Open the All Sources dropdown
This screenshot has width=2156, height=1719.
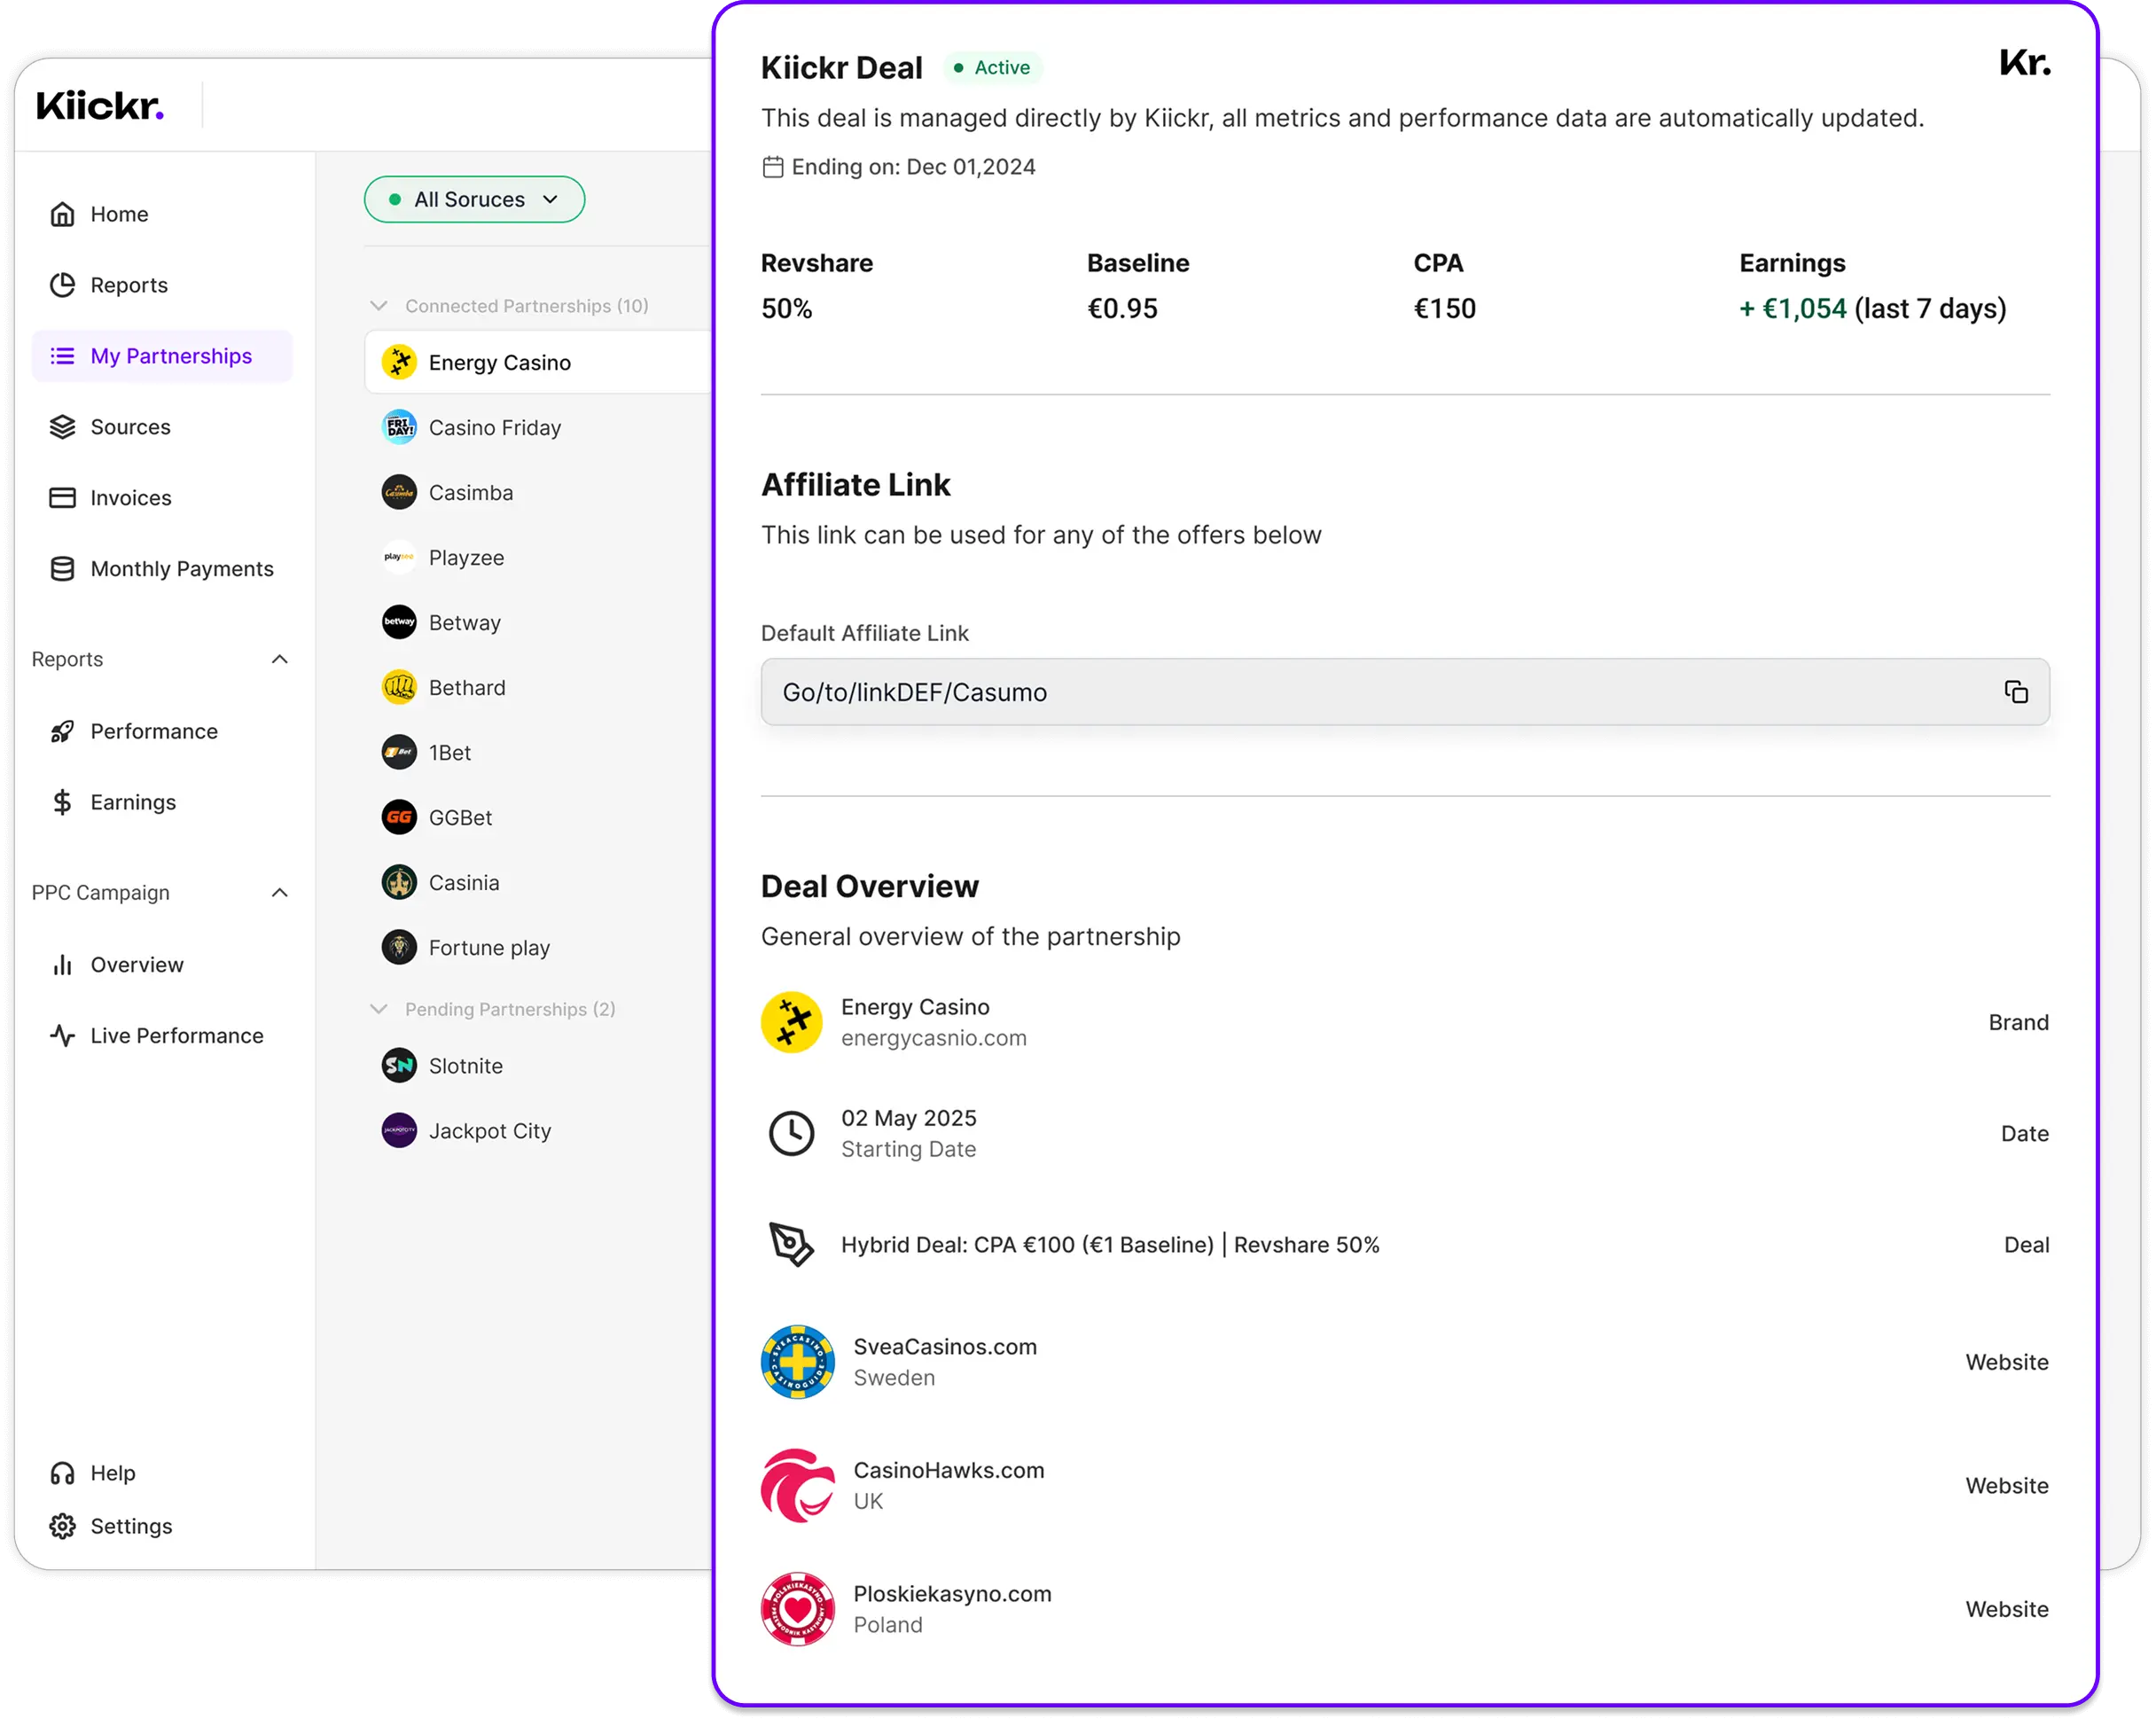pyautogui.click(x=474, y=199)
